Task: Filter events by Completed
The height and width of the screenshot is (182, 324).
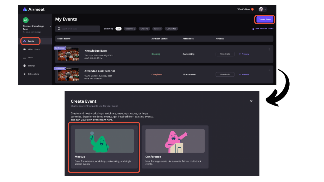Action: pos(171,29)
